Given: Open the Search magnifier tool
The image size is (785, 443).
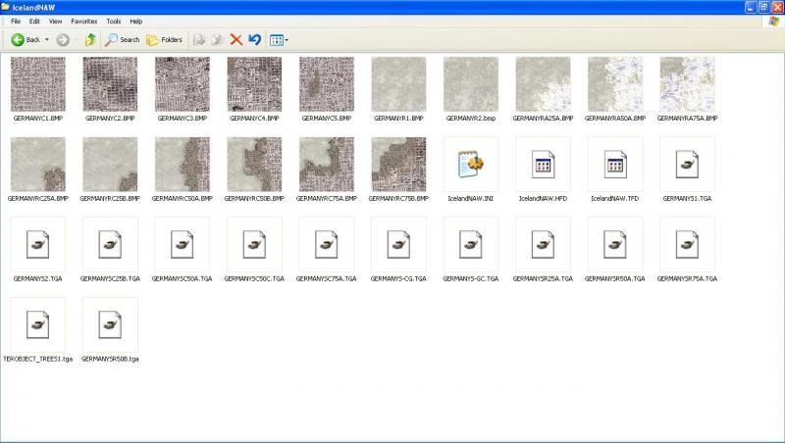Looking at the screenshot, I should (122, 39).
